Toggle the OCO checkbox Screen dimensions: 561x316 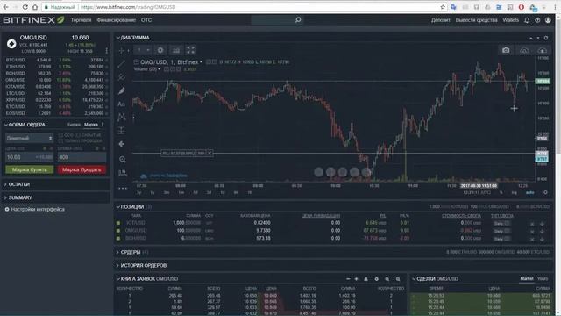pyautogui.click(x=60, y=135)
